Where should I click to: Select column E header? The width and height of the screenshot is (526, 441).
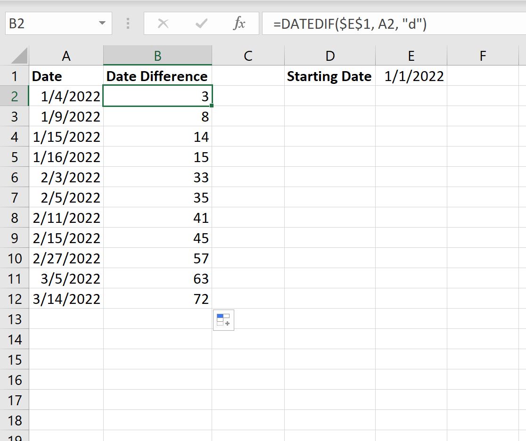[x=411, y=56]
